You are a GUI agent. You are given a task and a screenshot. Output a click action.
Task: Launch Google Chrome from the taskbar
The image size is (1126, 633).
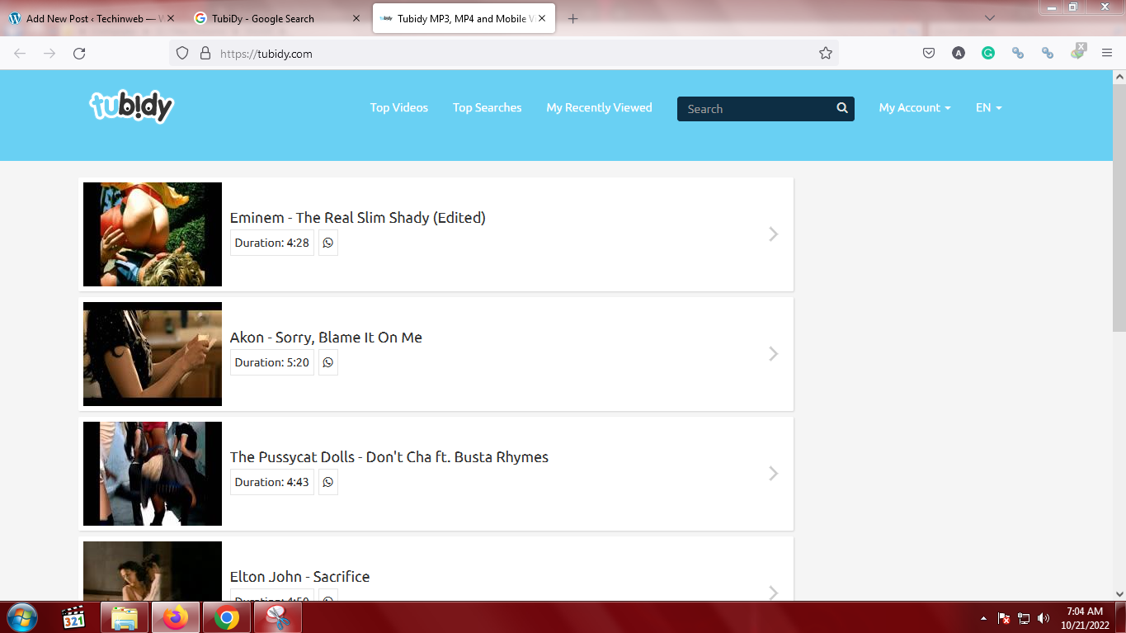(227, 617)
